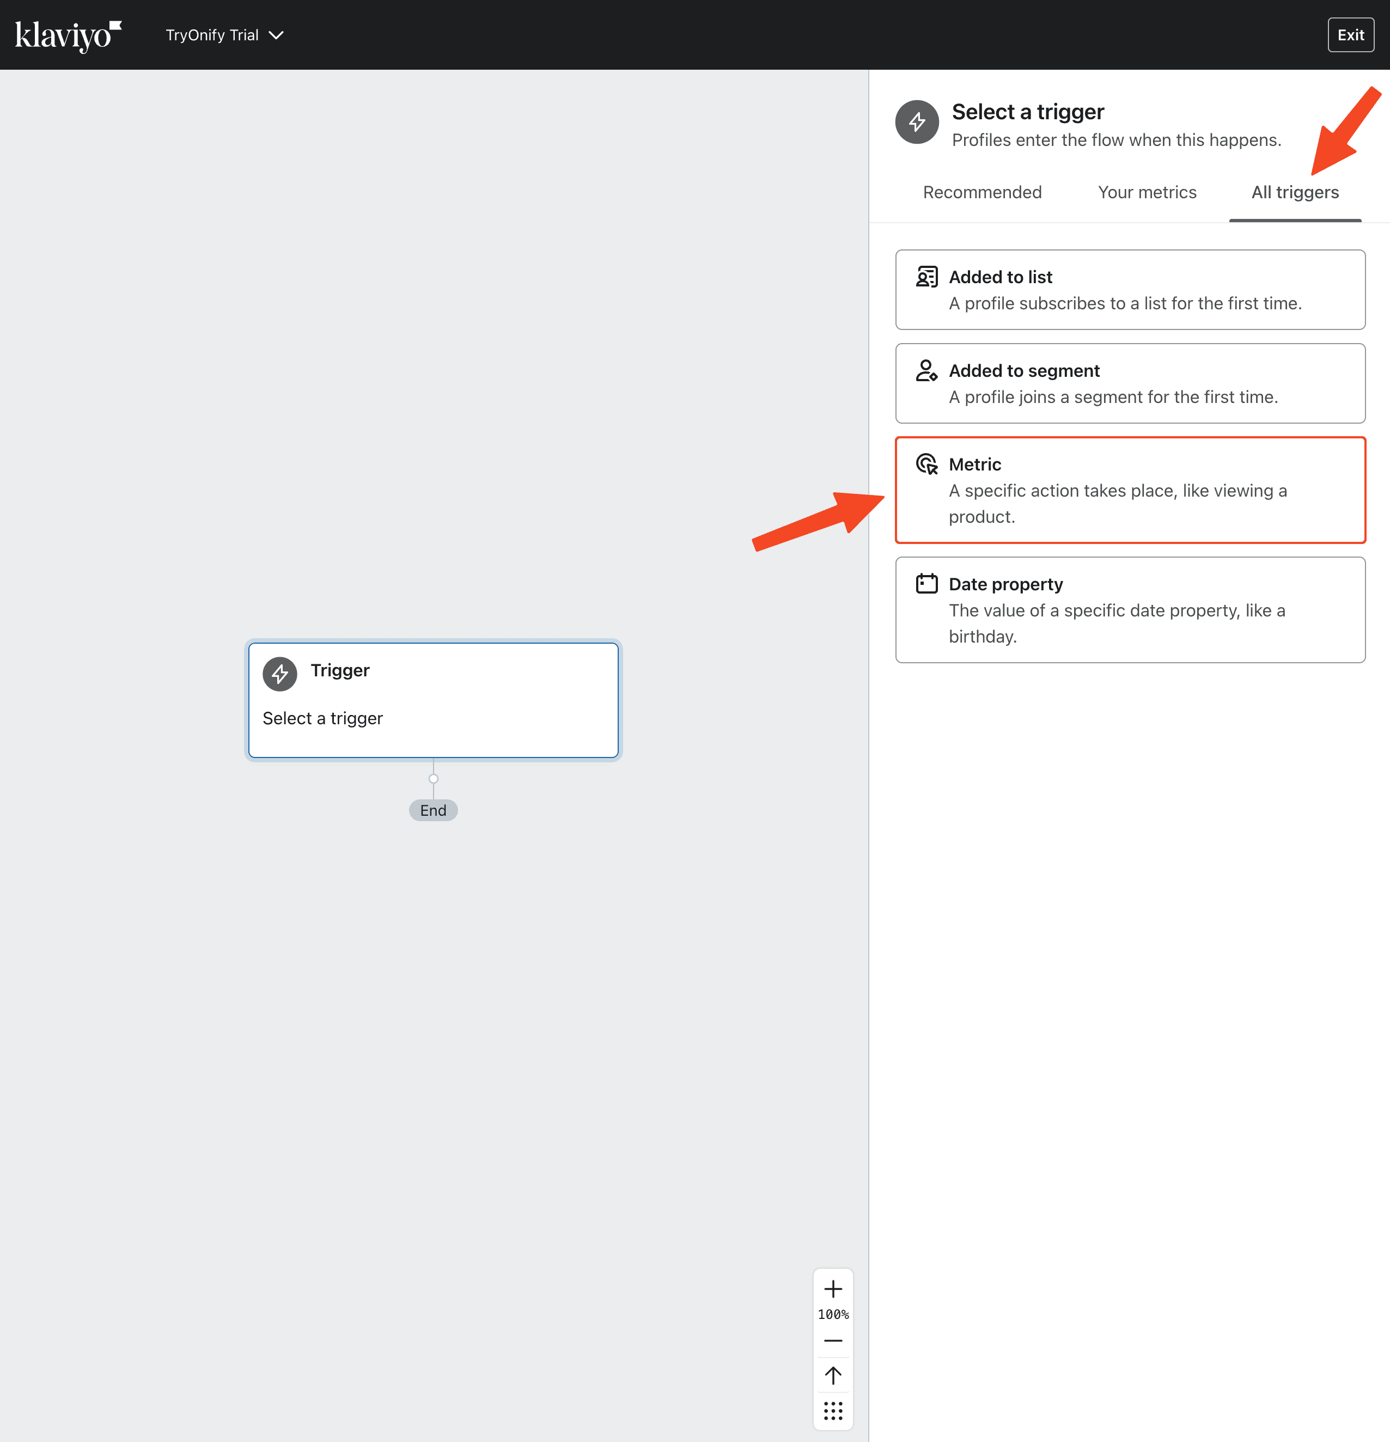
Task: Zoom out with the minus icon
Action: point(833,1341)
